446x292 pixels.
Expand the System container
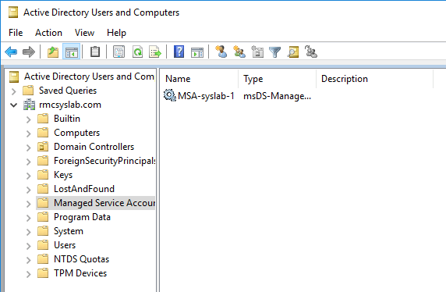pos(28,232)
